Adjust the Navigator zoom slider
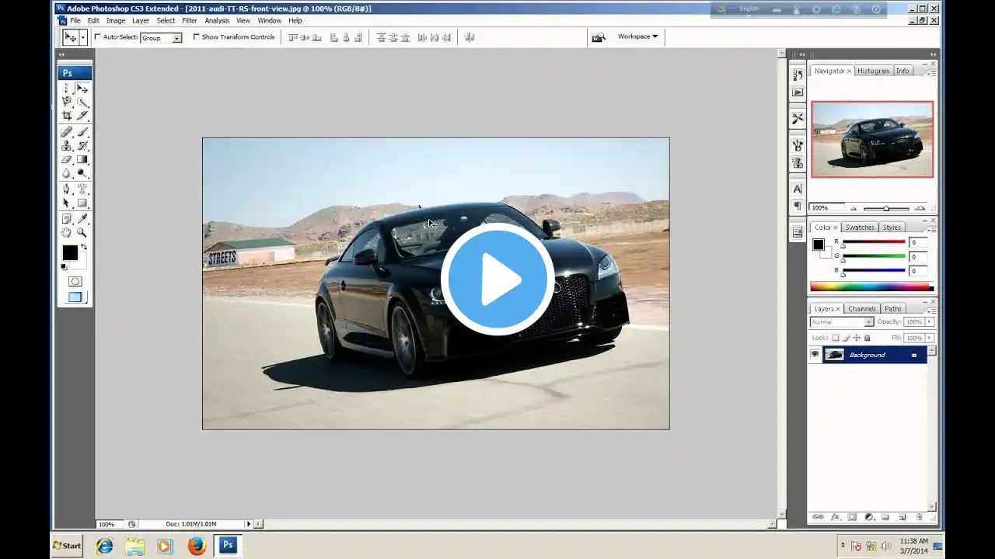Image resolution: width=995 pixels, height=559 pixels. click(x=886, y=208)
